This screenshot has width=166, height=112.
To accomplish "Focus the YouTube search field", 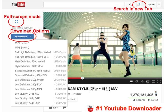I will [84, 5].
